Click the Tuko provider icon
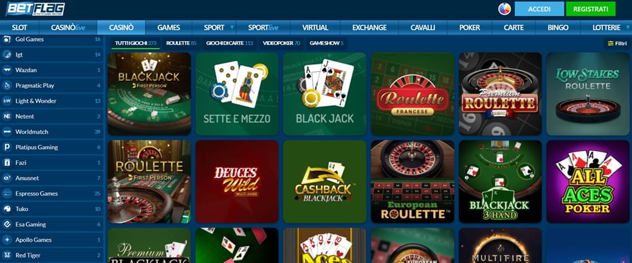Image resolution: width=632 pixels, height=263 pixels. coord(7,208)
